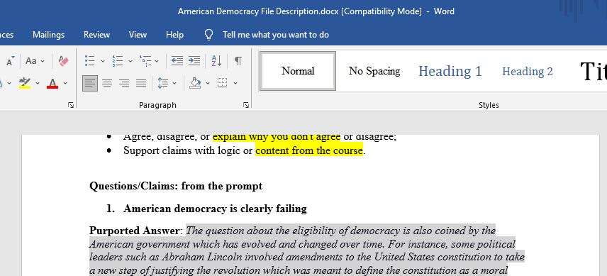Sort text with the A-Z icon

click(x=216, y=61)
